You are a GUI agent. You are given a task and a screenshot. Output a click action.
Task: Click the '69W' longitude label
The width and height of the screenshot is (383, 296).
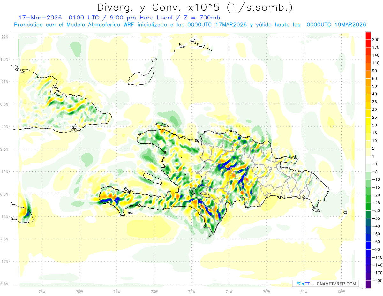(x=304, y=292)
